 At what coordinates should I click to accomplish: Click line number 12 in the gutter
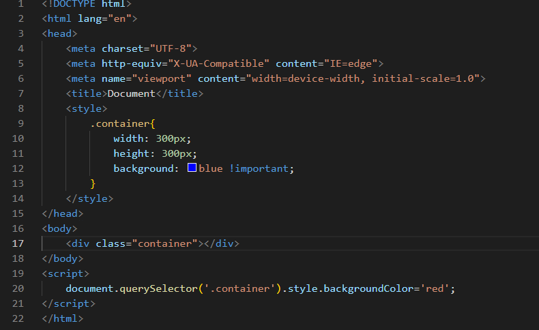point(18,168)
